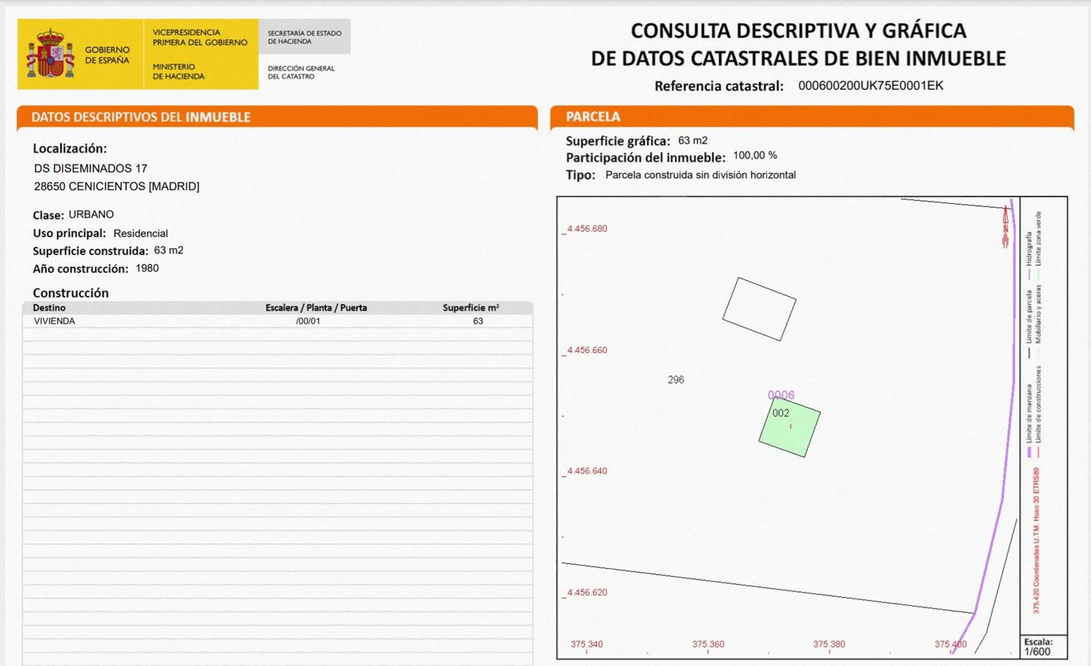Viewport: 1091px width, 666px height.
Task: Select the empty building outline on map
Action: [x=759, y=309]
